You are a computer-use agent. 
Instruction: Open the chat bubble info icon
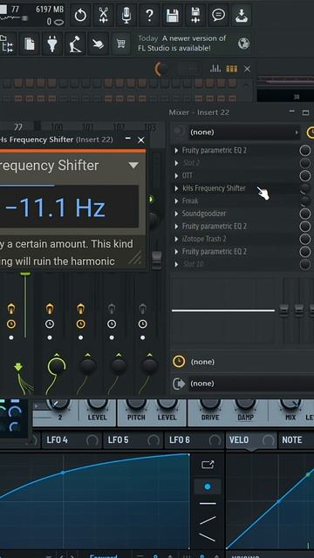(x=218, y=16)
